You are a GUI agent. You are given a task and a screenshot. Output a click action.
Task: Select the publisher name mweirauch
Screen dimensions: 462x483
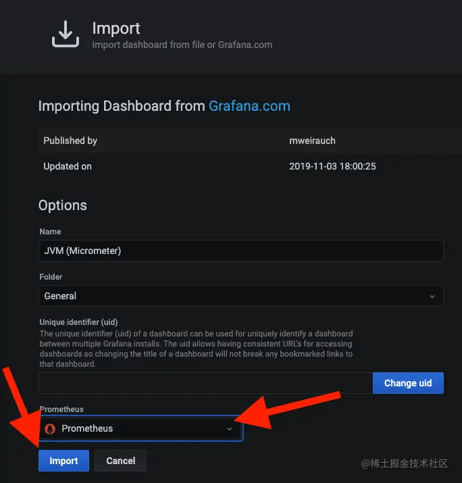click(312, 141)
